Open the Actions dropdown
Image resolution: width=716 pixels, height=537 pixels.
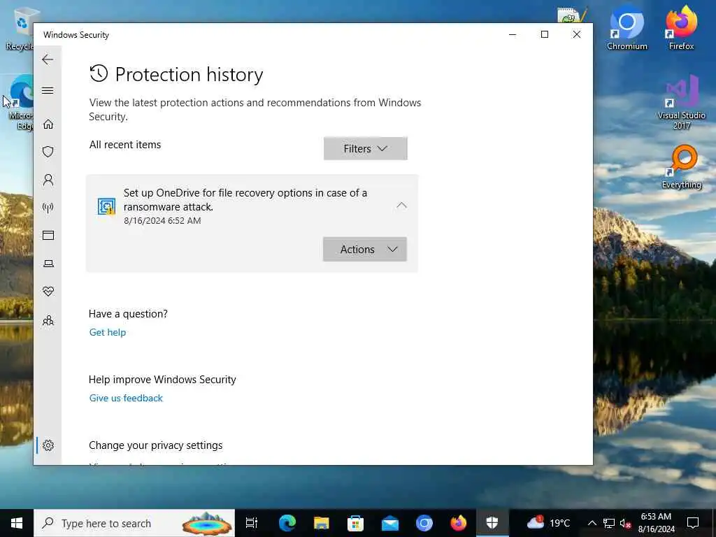[x=365, y=250]
